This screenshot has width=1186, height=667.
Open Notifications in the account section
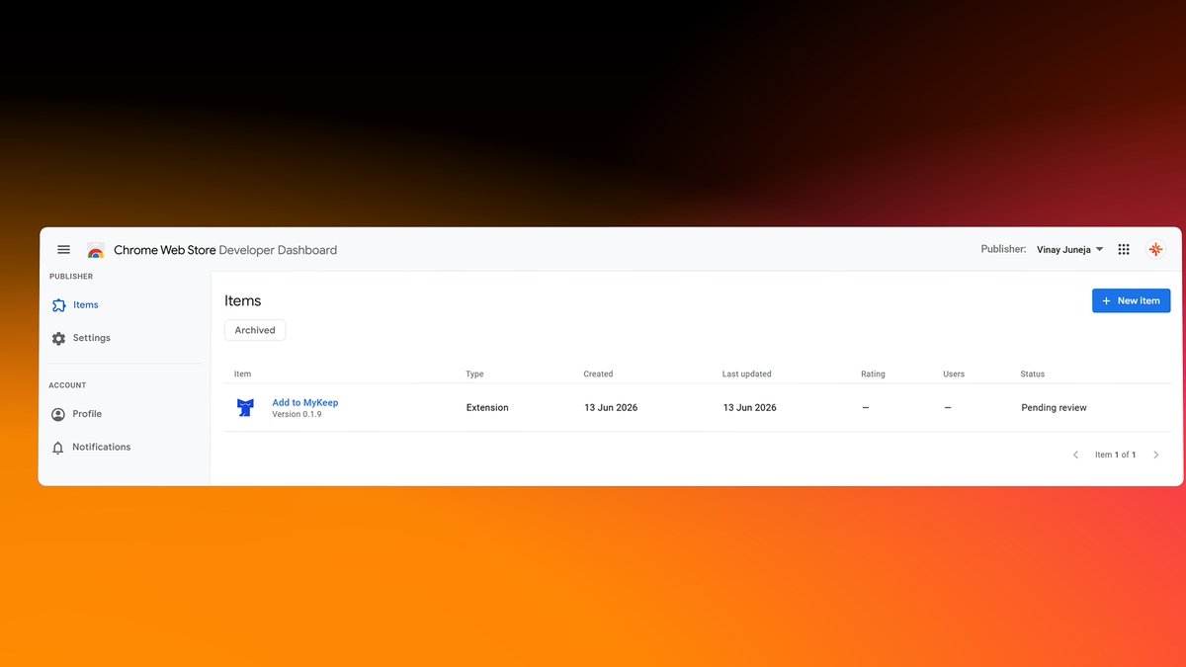(101, 448)
